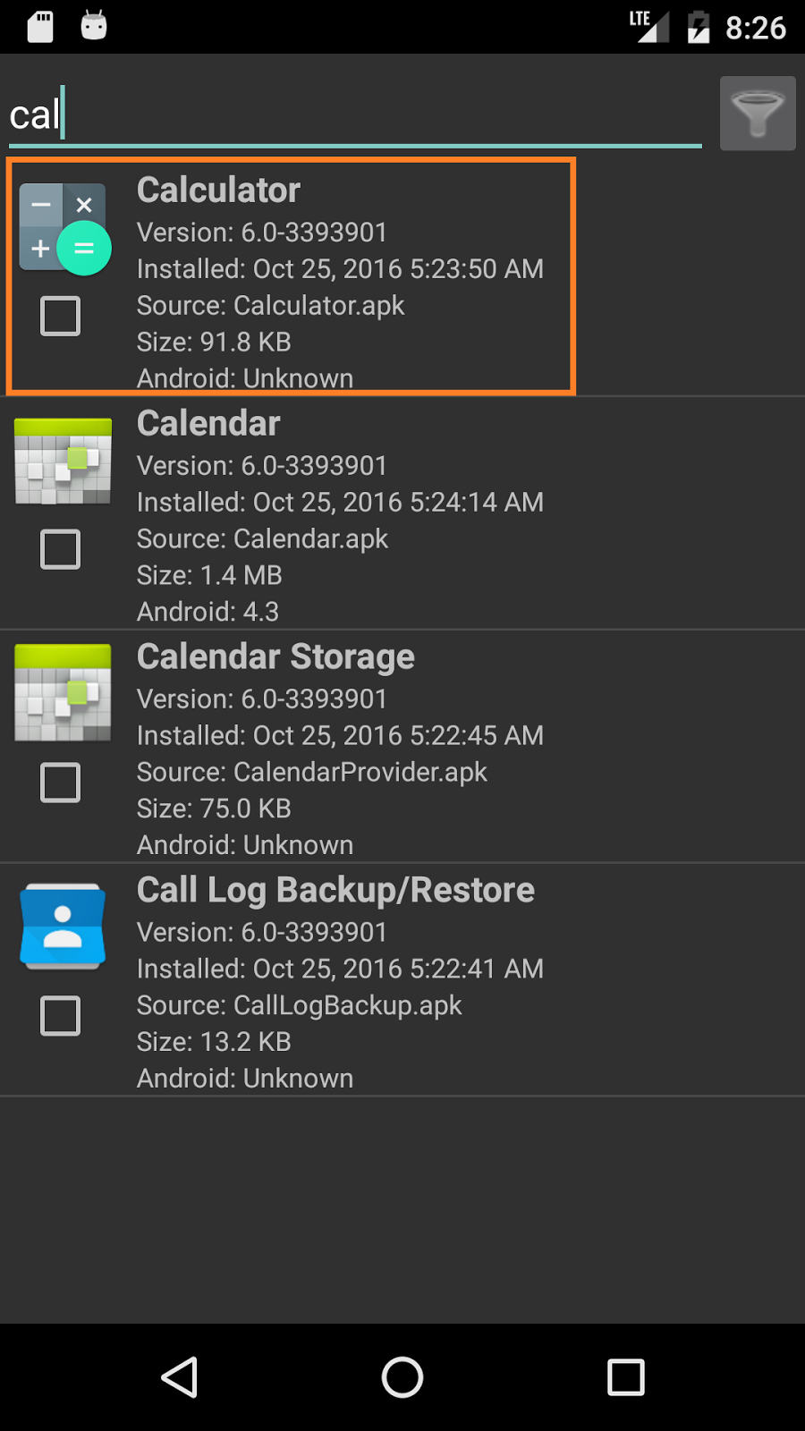Tap the search input field showing cal

click(x=349, y=114)
